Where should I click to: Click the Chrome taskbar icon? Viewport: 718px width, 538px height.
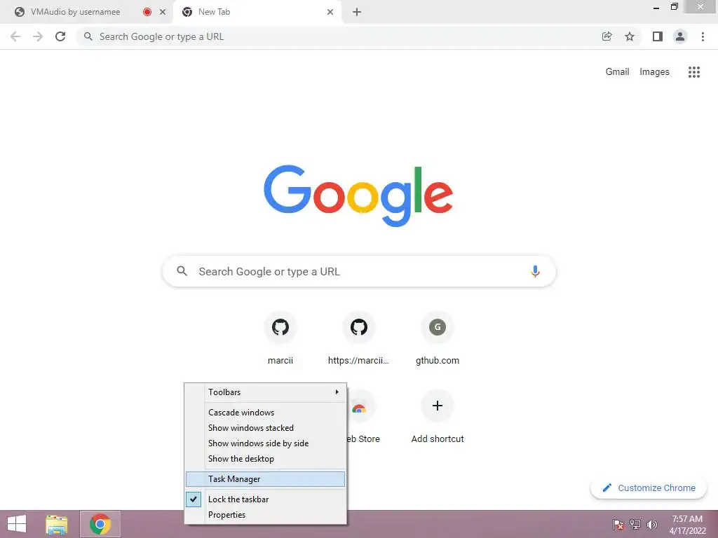point(100,524)
